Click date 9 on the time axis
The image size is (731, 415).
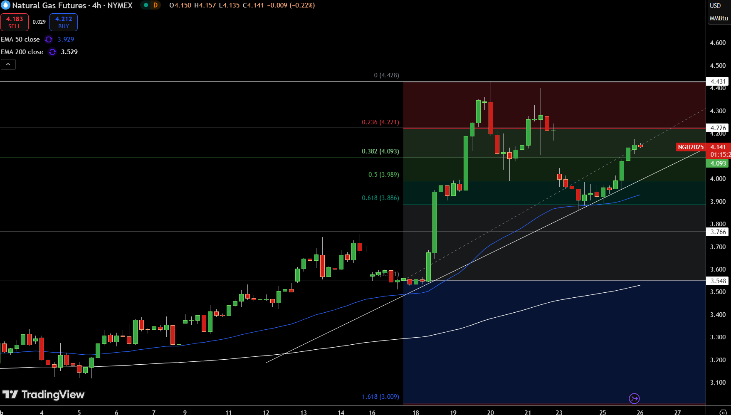coord(185,412)
